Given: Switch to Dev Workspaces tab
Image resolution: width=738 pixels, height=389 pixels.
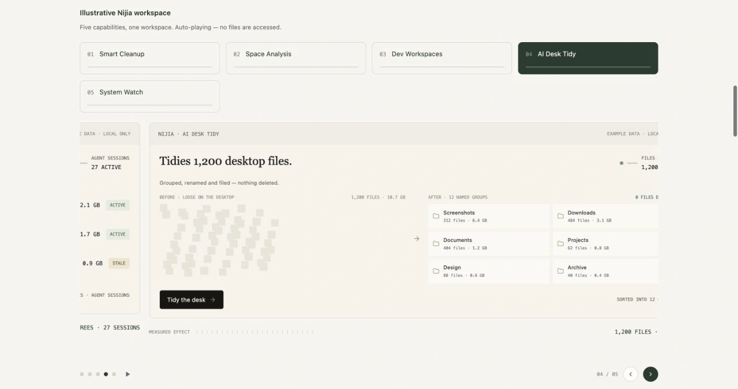Looking at the screenshot, I should (442, 58).
